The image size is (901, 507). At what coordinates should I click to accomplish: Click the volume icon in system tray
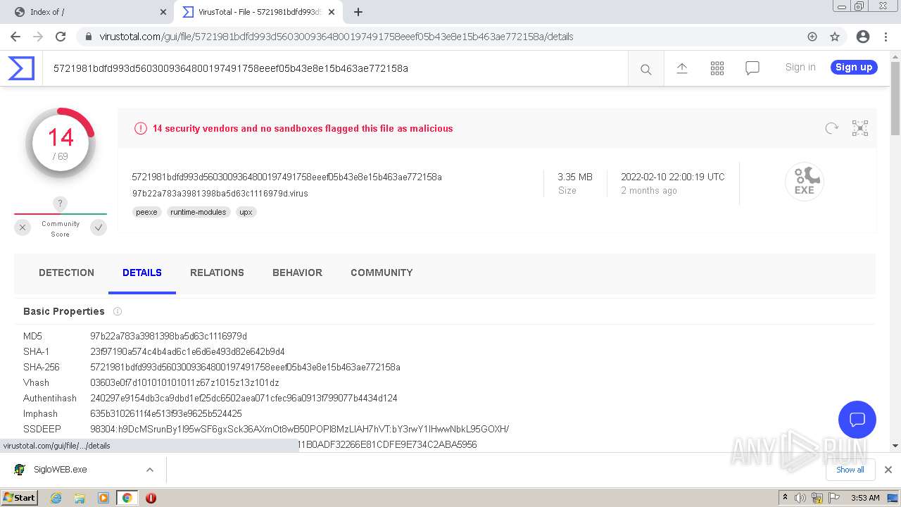800,498
